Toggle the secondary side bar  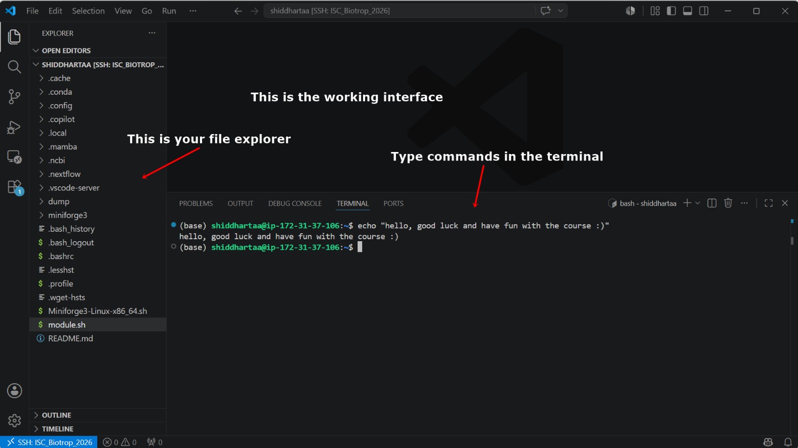(x=704, y=11)
